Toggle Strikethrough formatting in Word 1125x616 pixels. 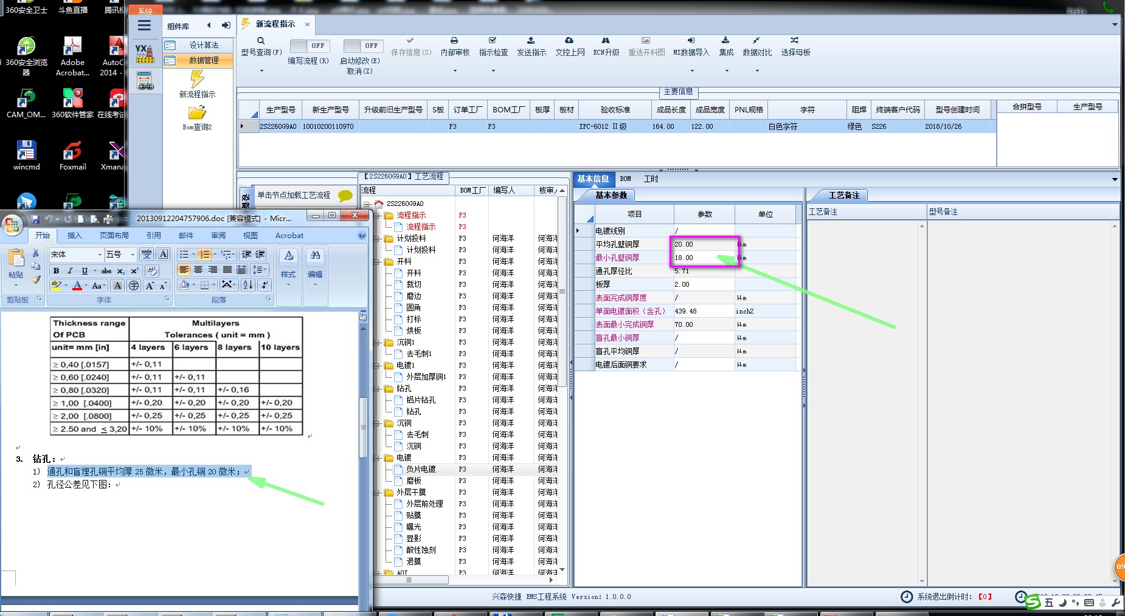click(x=106, y=271)
